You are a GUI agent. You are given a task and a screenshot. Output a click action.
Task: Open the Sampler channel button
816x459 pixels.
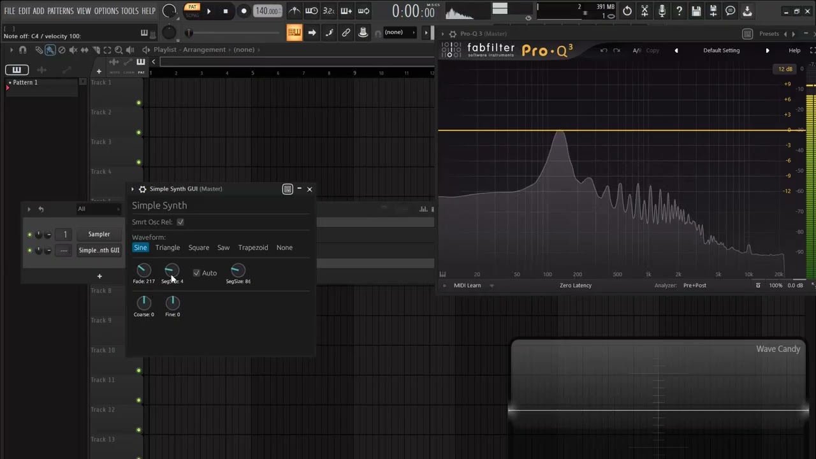click(99, 235)
